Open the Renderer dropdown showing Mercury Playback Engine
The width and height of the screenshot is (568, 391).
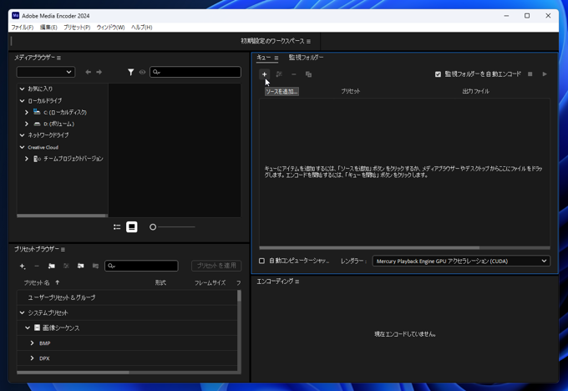coord(461,261)
